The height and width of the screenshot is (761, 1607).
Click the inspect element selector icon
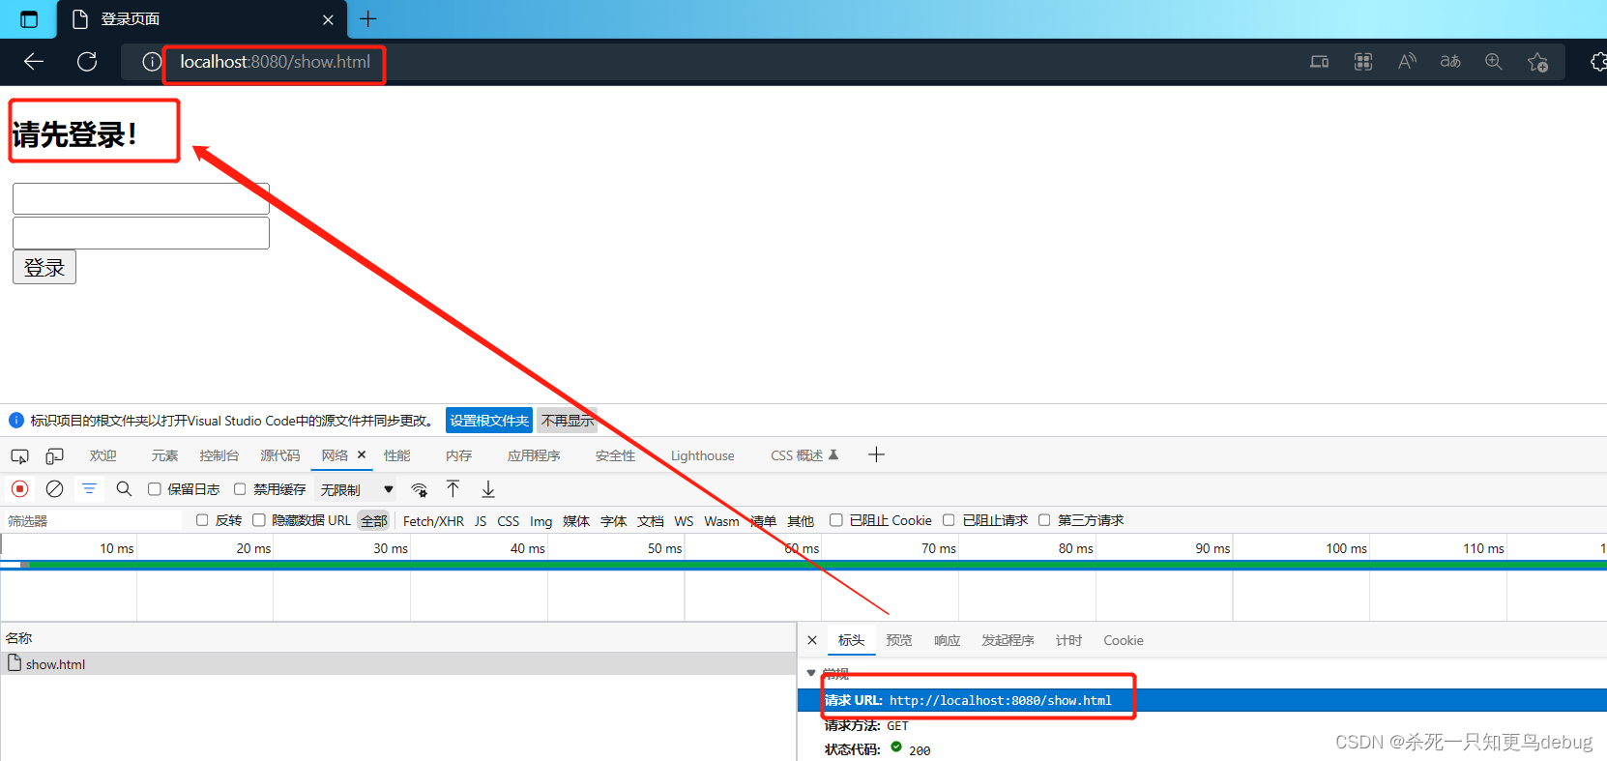19,455
